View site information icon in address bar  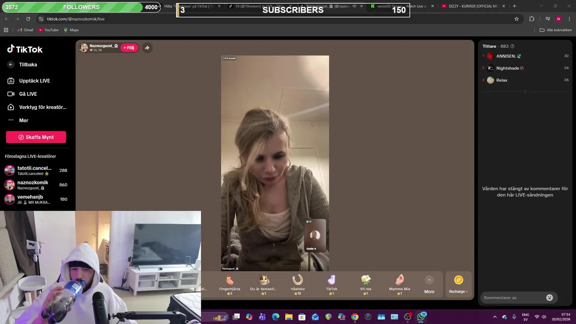pos(41,19)
